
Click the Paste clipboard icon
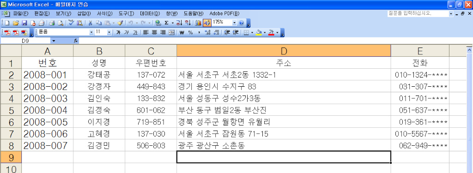107,23
